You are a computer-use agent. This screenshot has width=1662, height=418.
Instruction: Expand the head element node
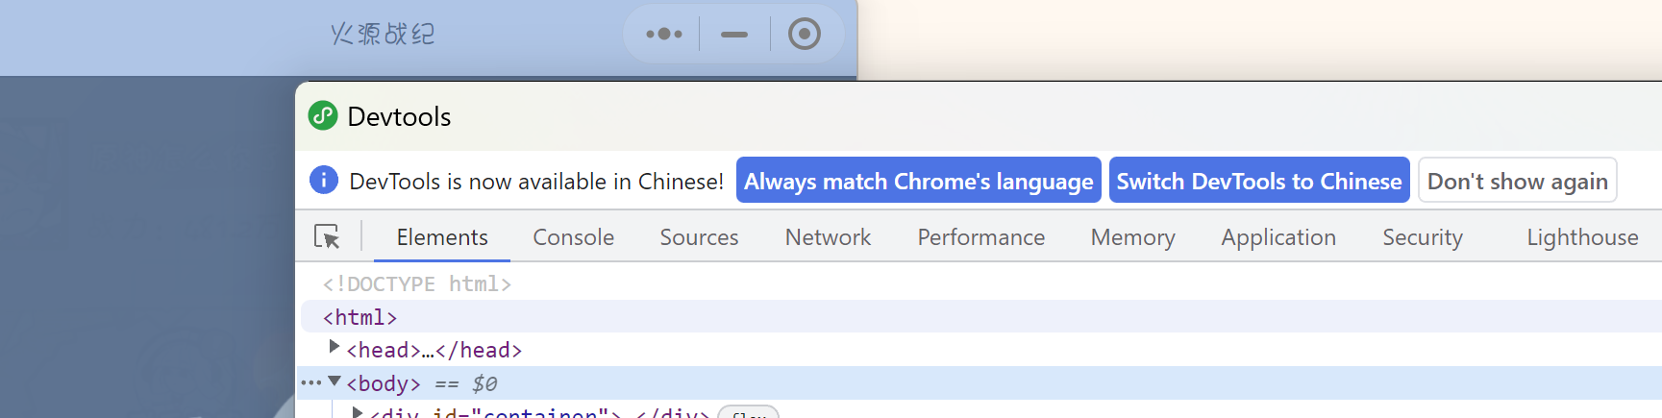pos(334,346)
